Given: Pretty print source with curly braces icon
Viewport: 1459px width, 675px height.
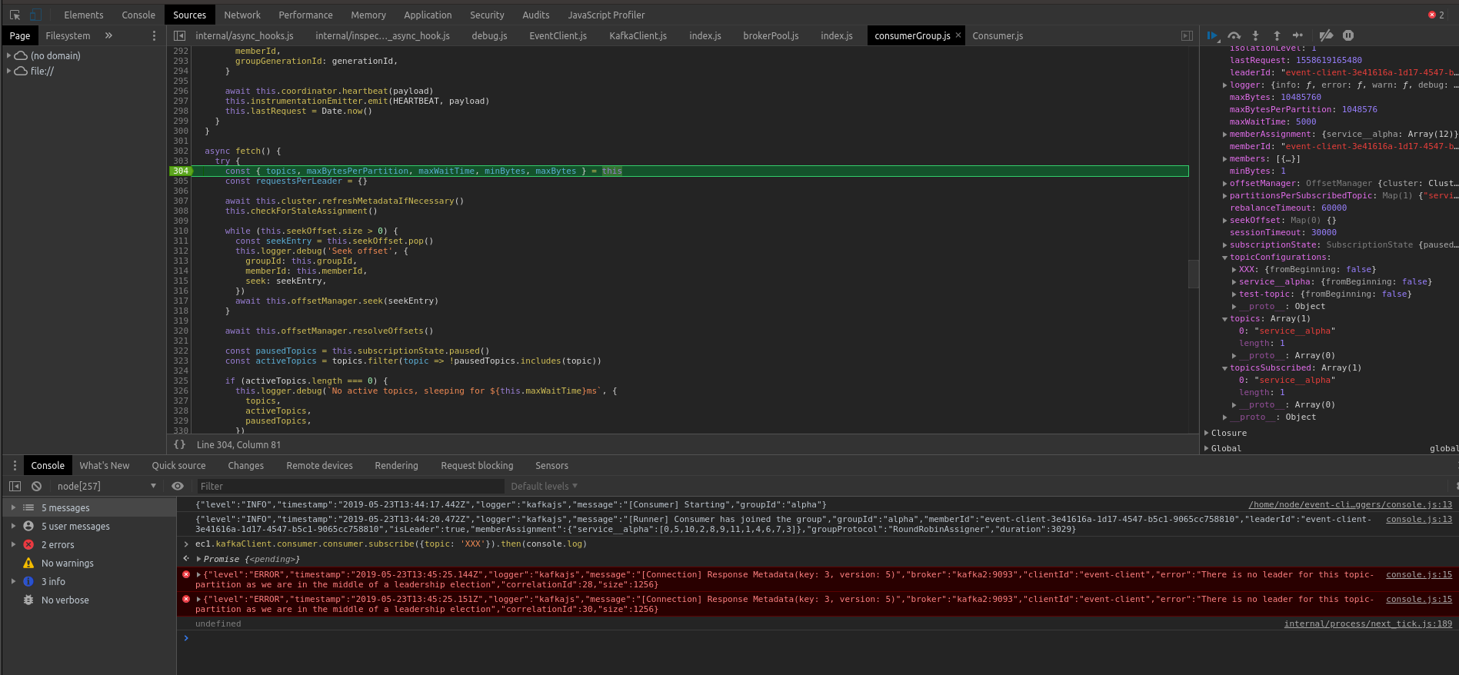Looking at the screenshot, I should [x=179, y=444].
